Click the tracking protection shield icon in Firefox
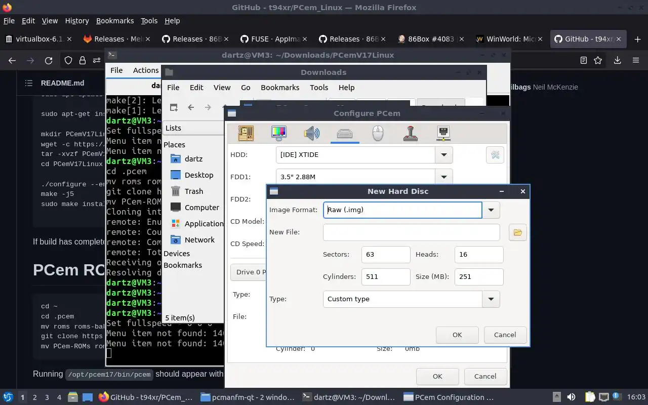This screenshot has width=648, height=405. (x=68, y=60)
